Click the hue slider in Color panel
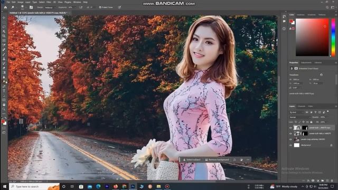The image size is (338, 190). tap(333, 37)
